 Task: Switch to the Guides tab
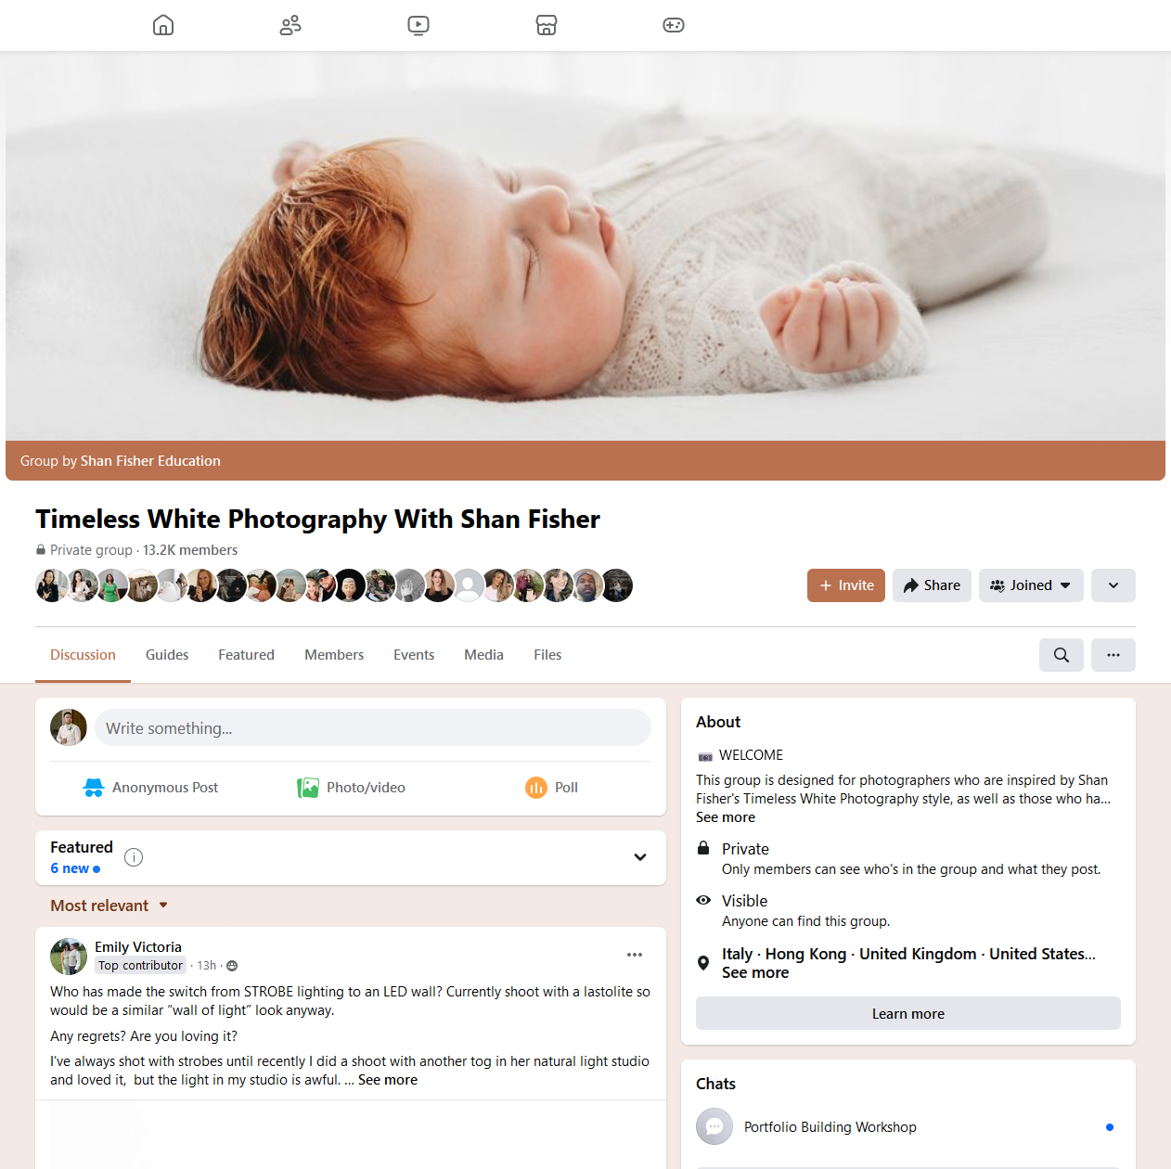coord(167,655)
